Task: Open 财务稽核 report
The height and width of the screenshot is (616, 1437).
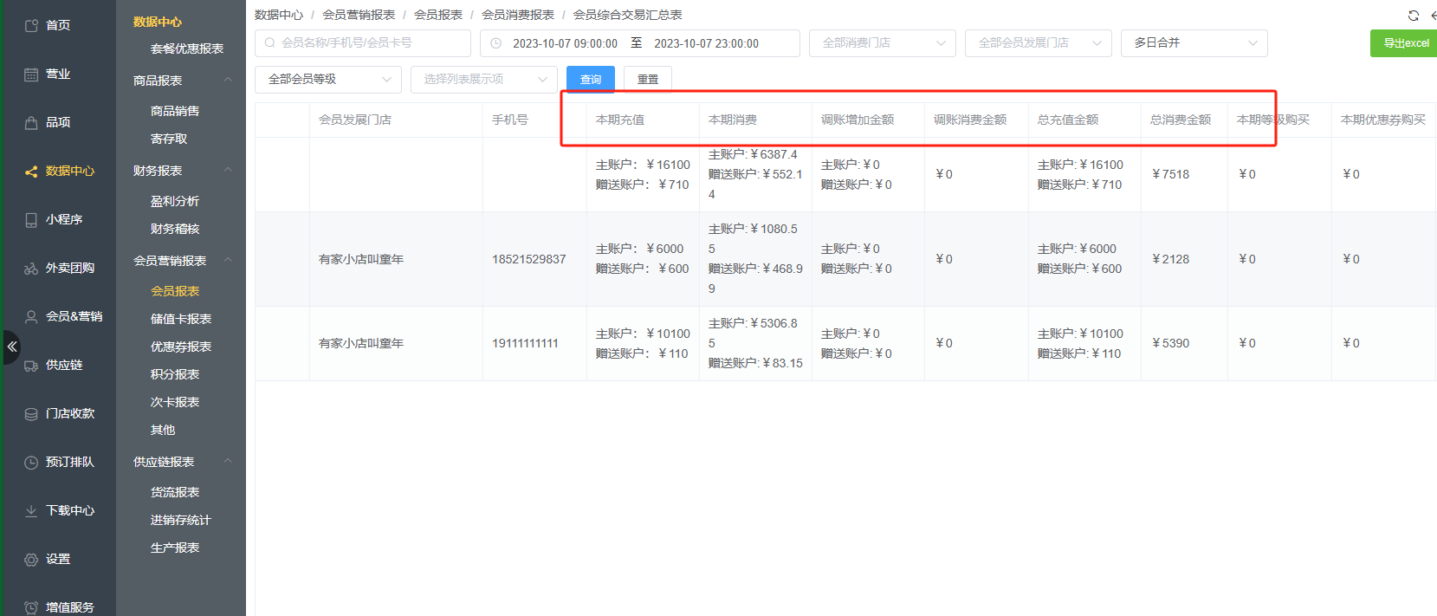Action: pyautogui.click(x=175, y=229)
